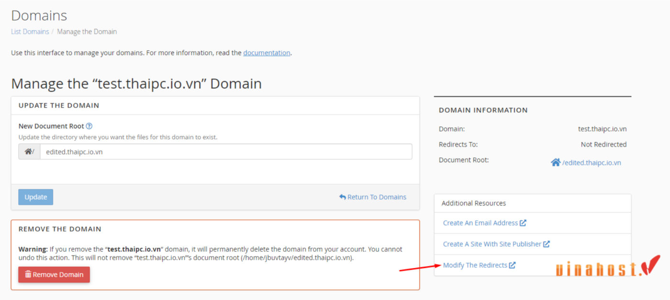Click the home icon next to /edited.thaipc.io.vn

pos(555,162)
